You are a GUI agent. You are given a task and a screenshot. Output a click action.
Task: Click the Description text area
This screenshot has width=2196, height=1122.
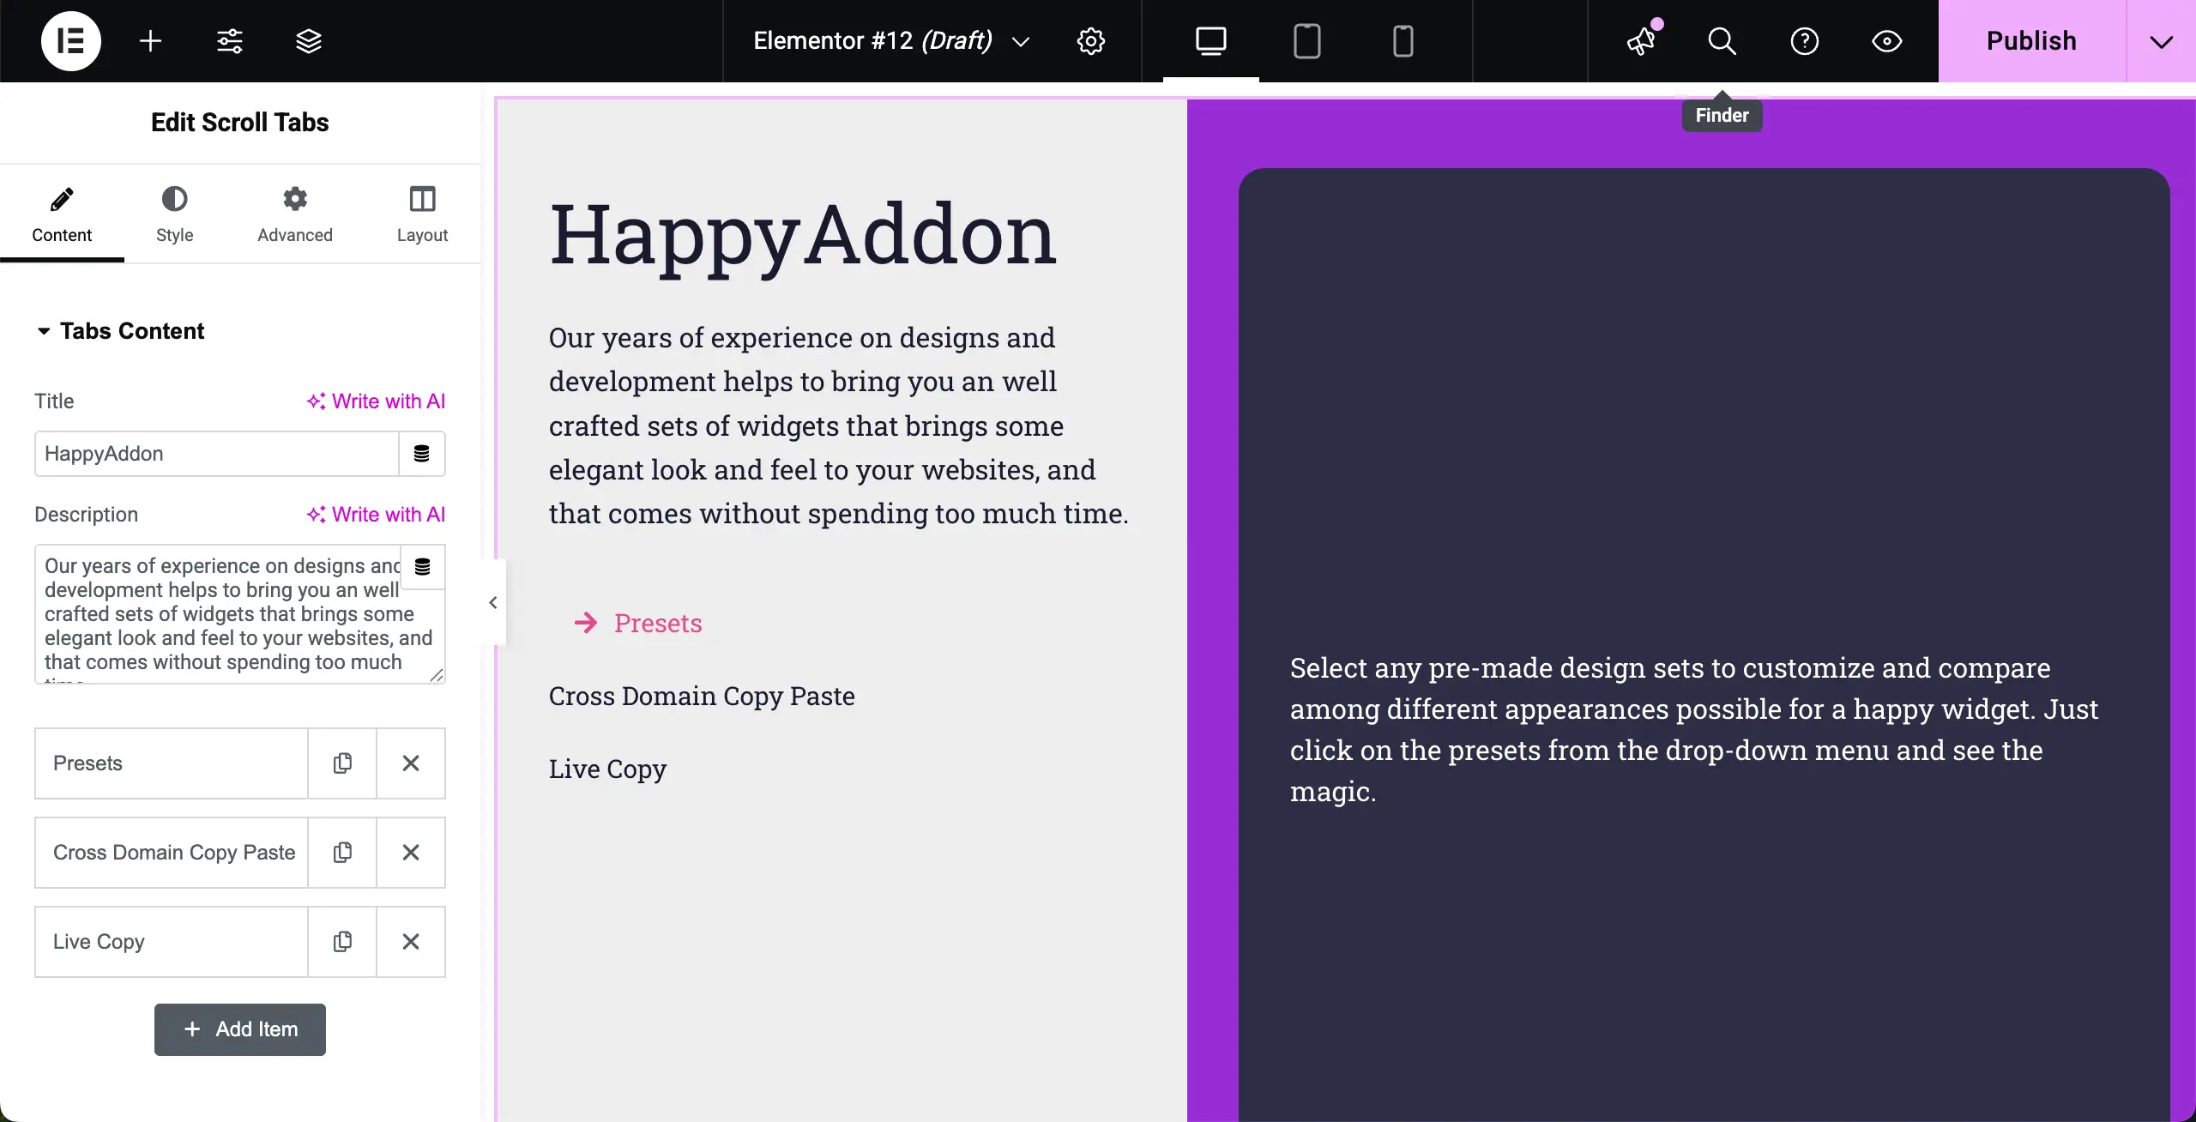240,614
